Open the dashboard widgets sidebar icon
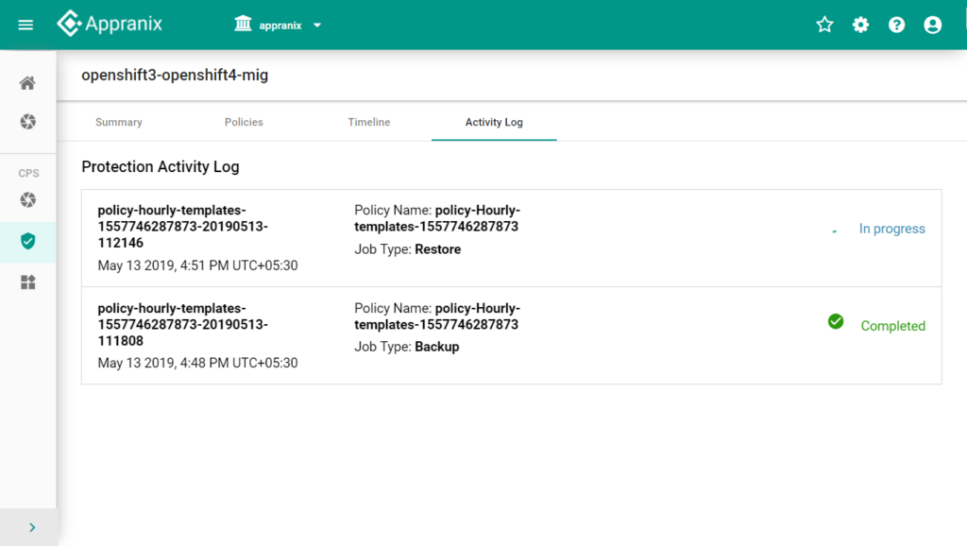This screenshot has width=967, height=546. click(x=27, y=282)
